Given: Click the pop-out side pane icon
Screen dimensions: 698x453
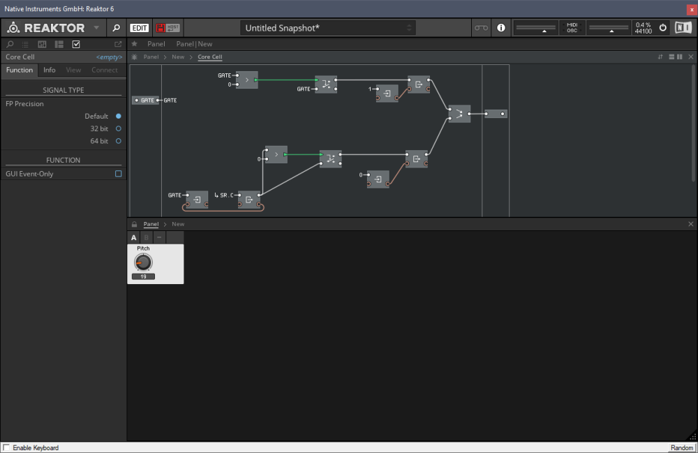Looking at the screenshot, I should [118, 44].
